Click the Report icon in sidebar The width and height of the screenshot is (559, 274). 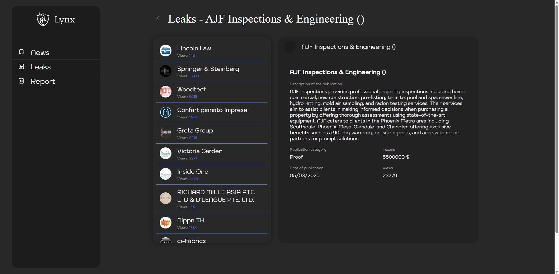(x=21, y=81)
